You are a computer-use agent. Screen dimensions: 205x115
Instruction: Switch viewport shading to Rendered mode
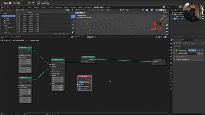point(165,10)
